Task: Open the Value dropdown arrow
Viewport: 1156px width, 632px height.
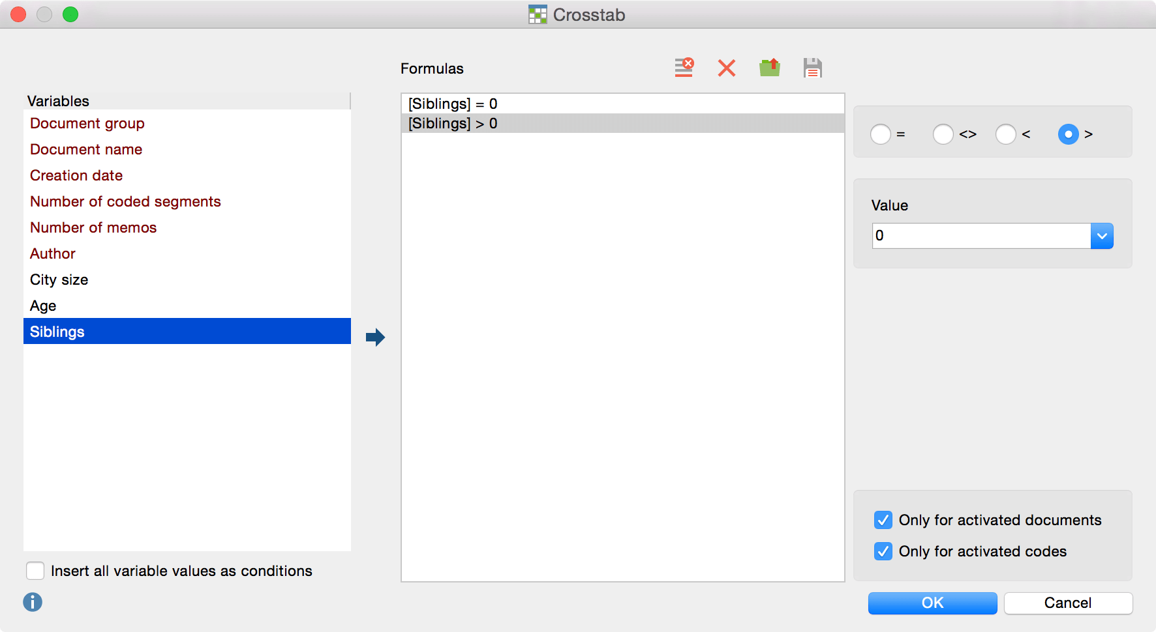Action: coord(1102,236)
